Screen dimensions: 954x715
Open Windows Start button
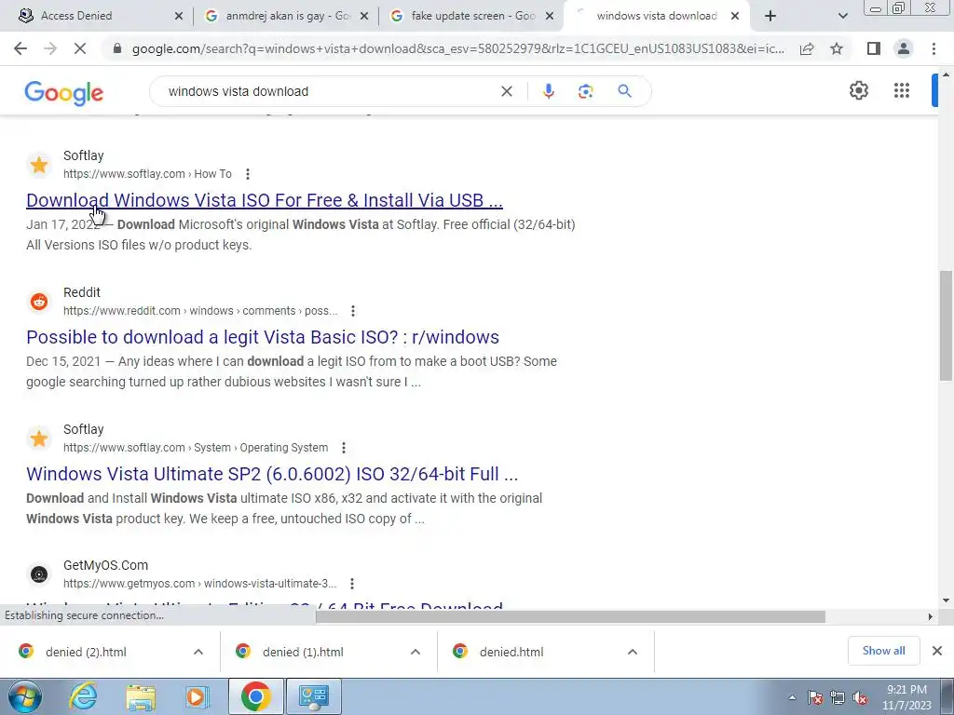(24, 696)
